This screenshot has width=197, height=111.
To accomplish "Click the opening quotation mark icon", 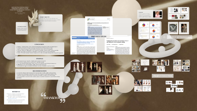I will click(43, 94).
